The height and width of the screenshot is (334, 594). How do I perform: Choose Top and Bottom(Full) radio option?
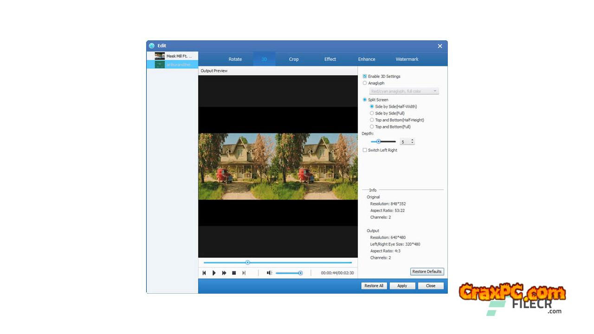(x=372, y=127)
